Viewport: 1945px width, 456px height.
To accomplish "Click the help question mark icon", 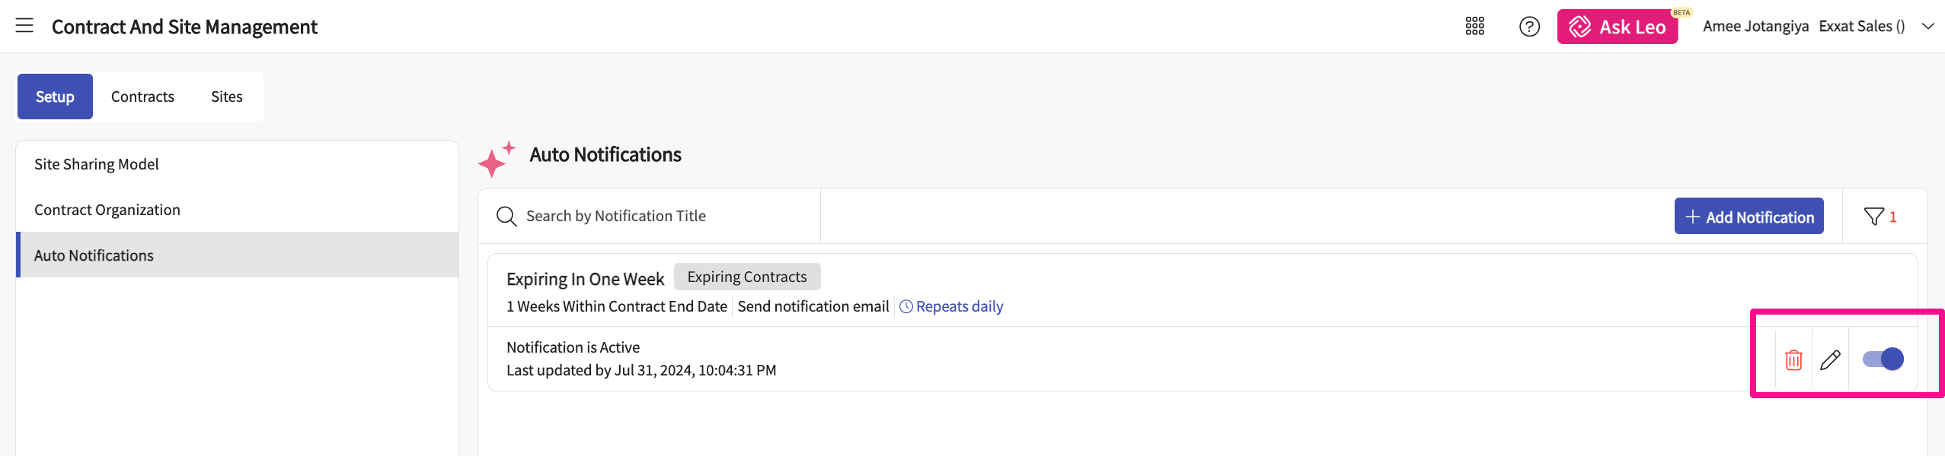I will 1529,27.
